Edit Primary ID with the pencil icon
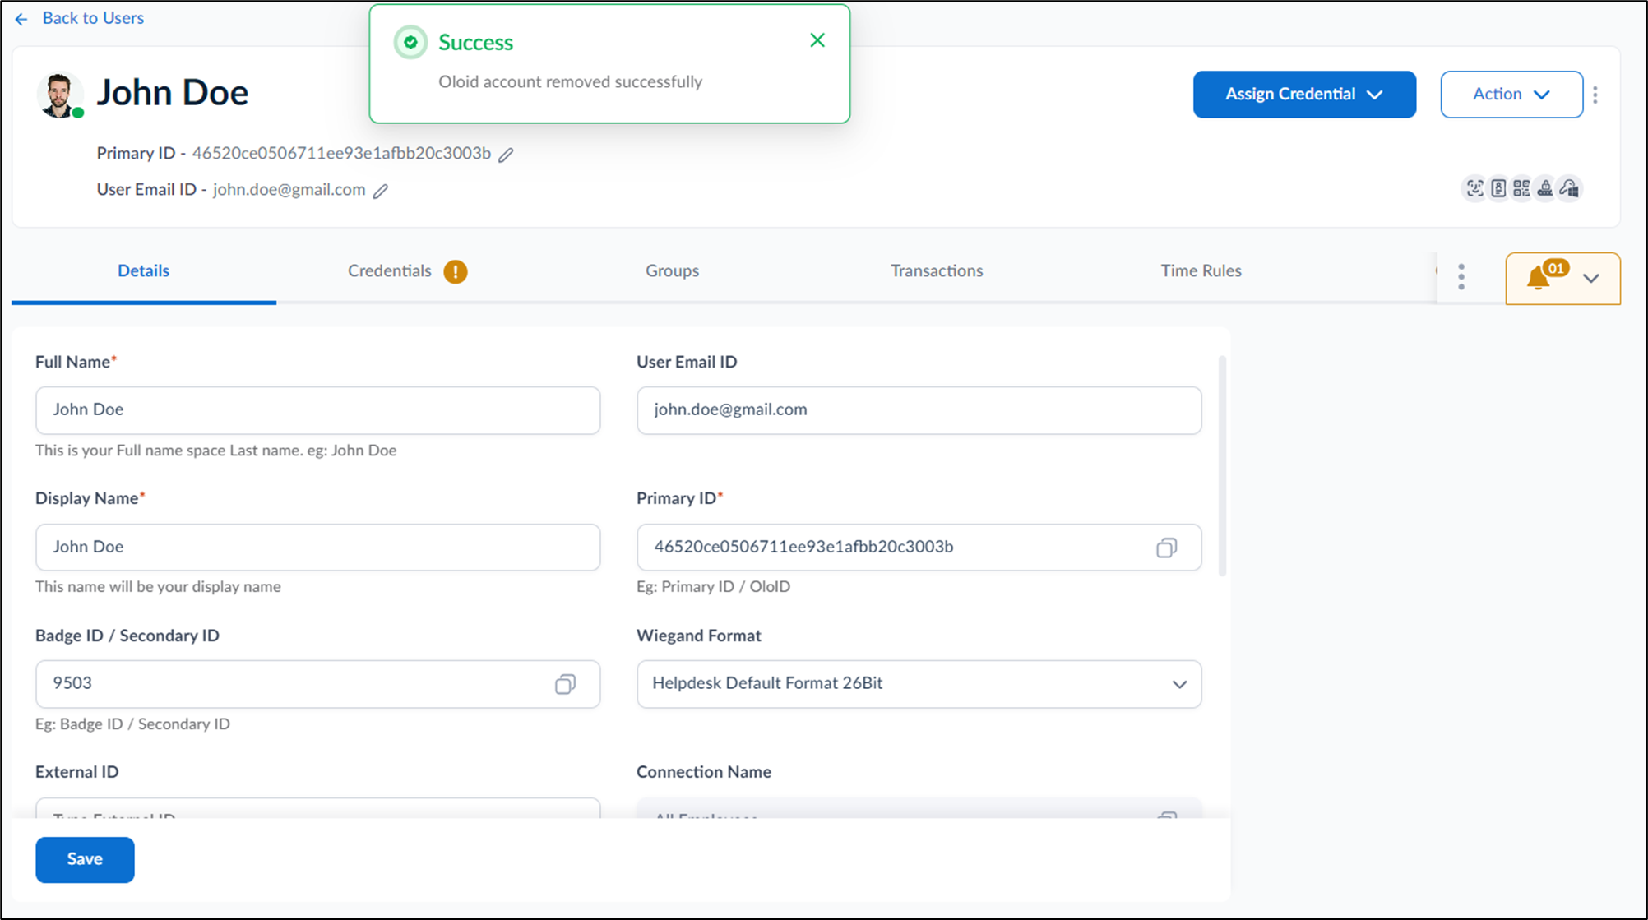The height and width of the screenshot is (920, 1648). 507,155
